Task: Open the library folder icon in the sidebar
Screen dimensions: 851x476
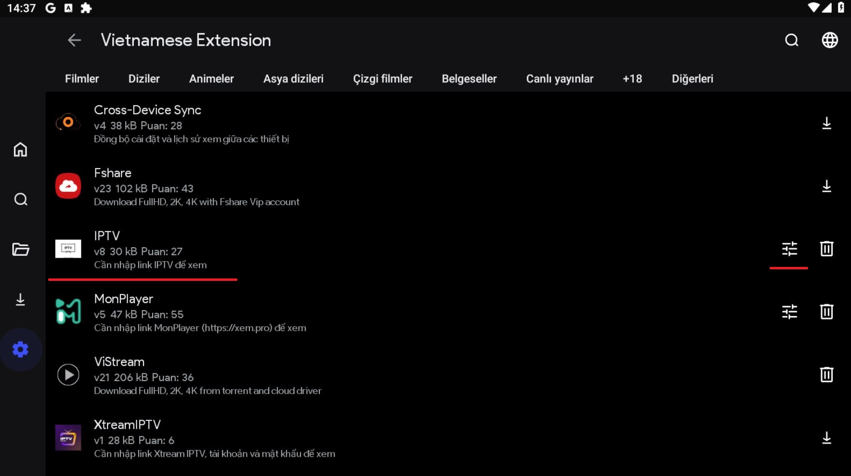Action: coord(20,249)
